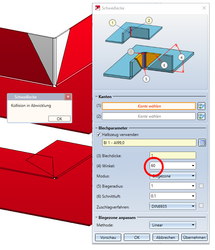Screen dimensions: 215x250
Task: Click the first Kante wählen field
Action: point(149,106)
